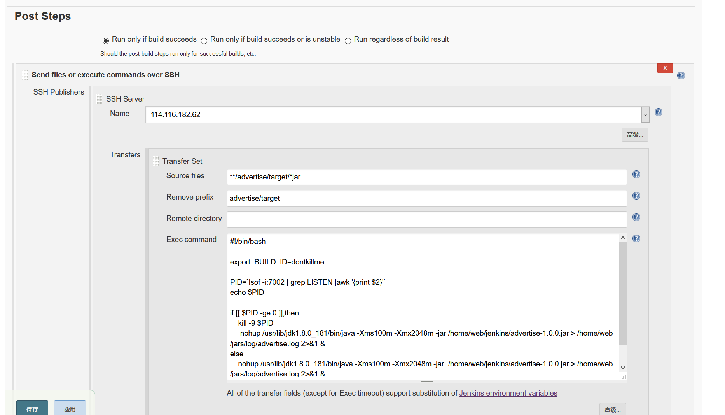The width and height of the screenshot is (725, 415).
Task: Select Run only if build succeeds or is unstable
Action: click(x=204, y=40)
